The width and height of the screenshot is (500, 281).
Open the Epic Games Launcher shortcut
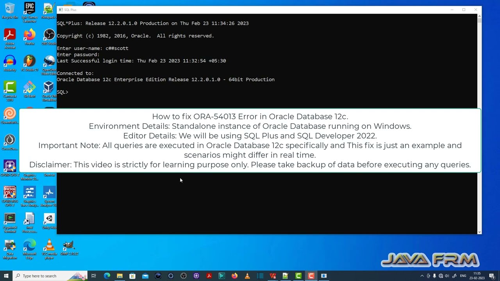pos(29,12)
